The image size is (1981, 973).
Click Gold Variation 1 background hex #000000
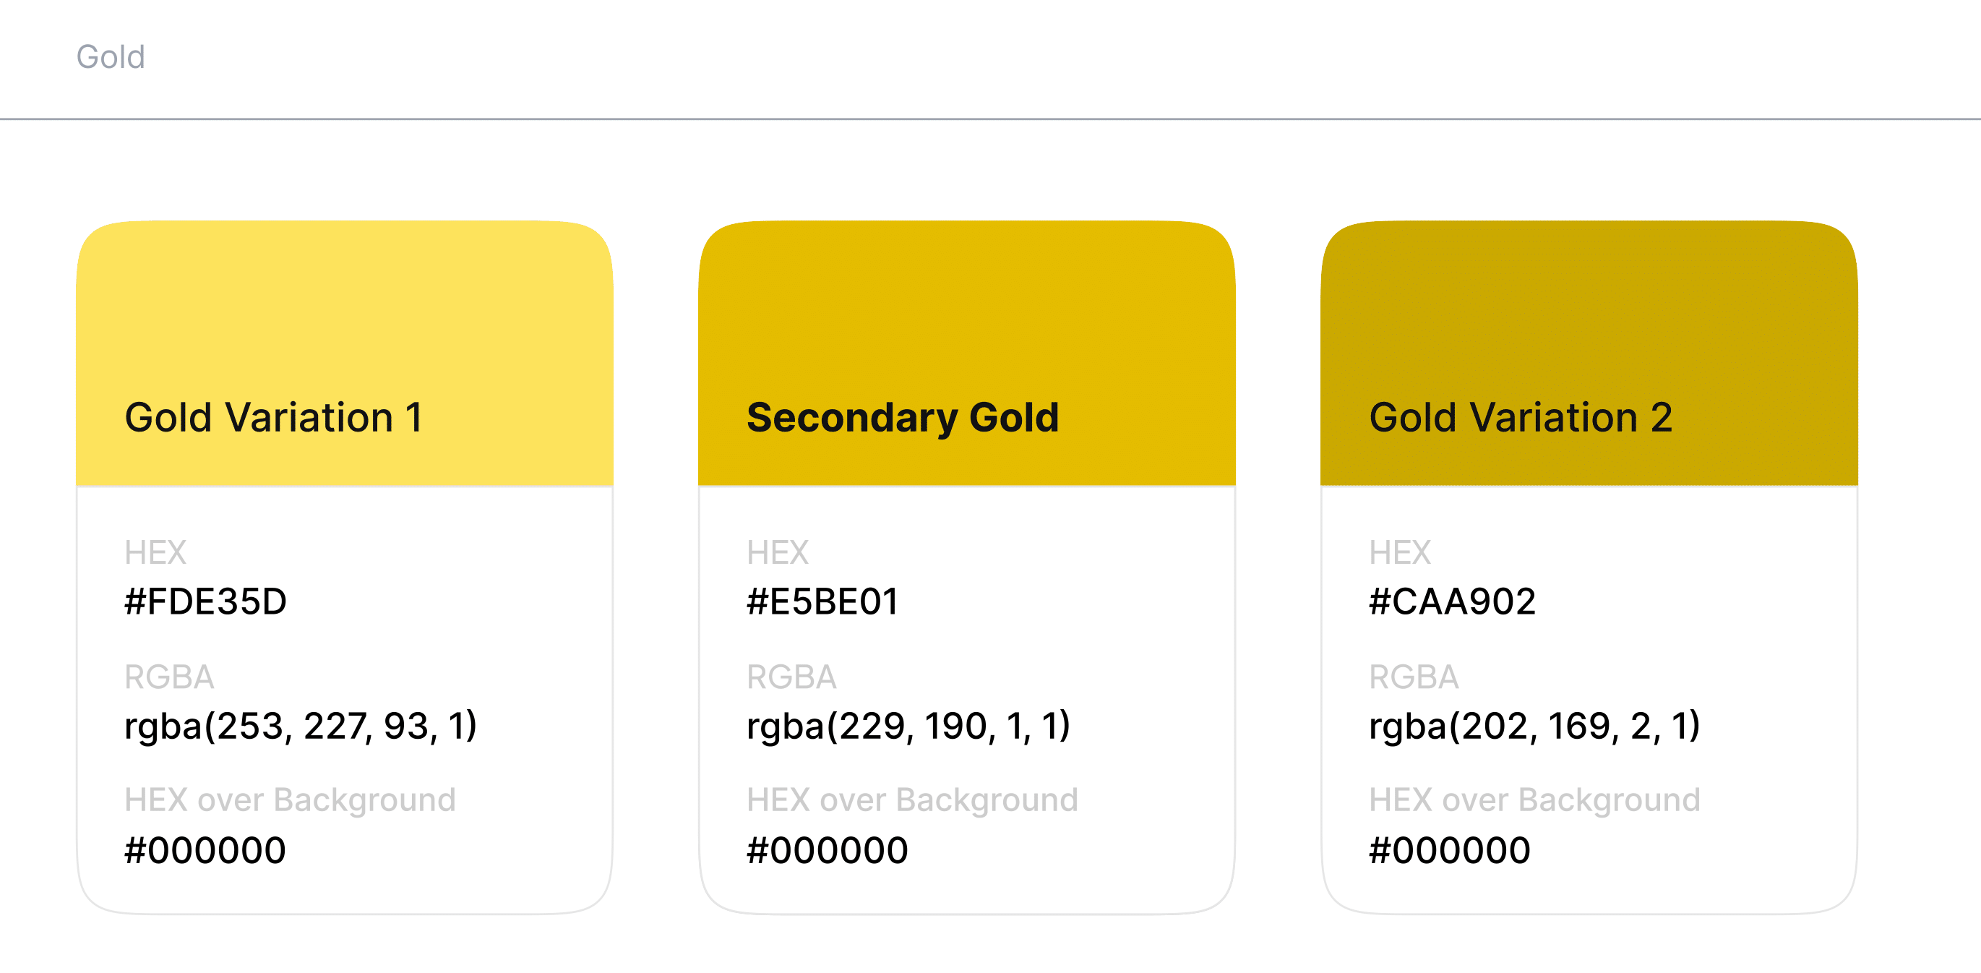click(x=205, y=851)
